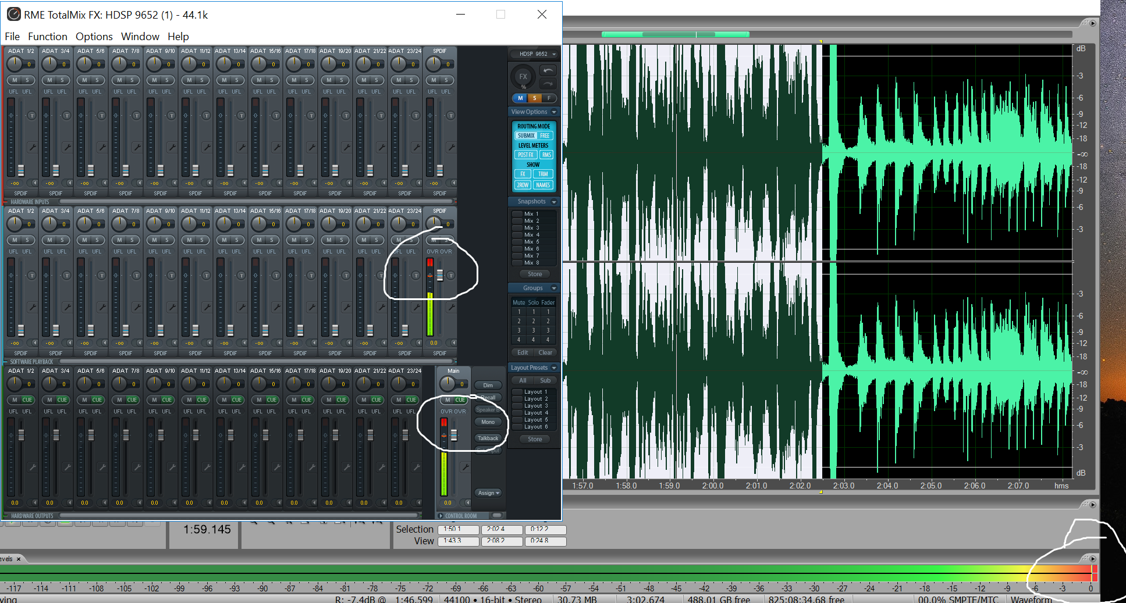Open the Assign dropdown in control room
The height and width of the screenshot is (603, 1126).
pyautogui.click(x=488, y=493)
